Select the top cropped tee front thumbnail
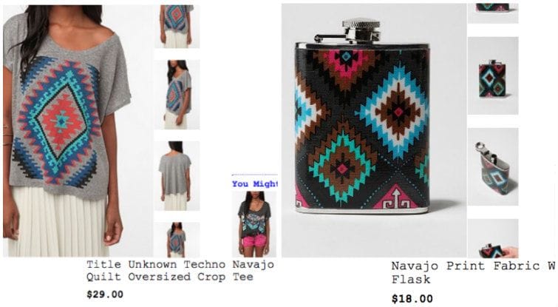 click(177, 27)
